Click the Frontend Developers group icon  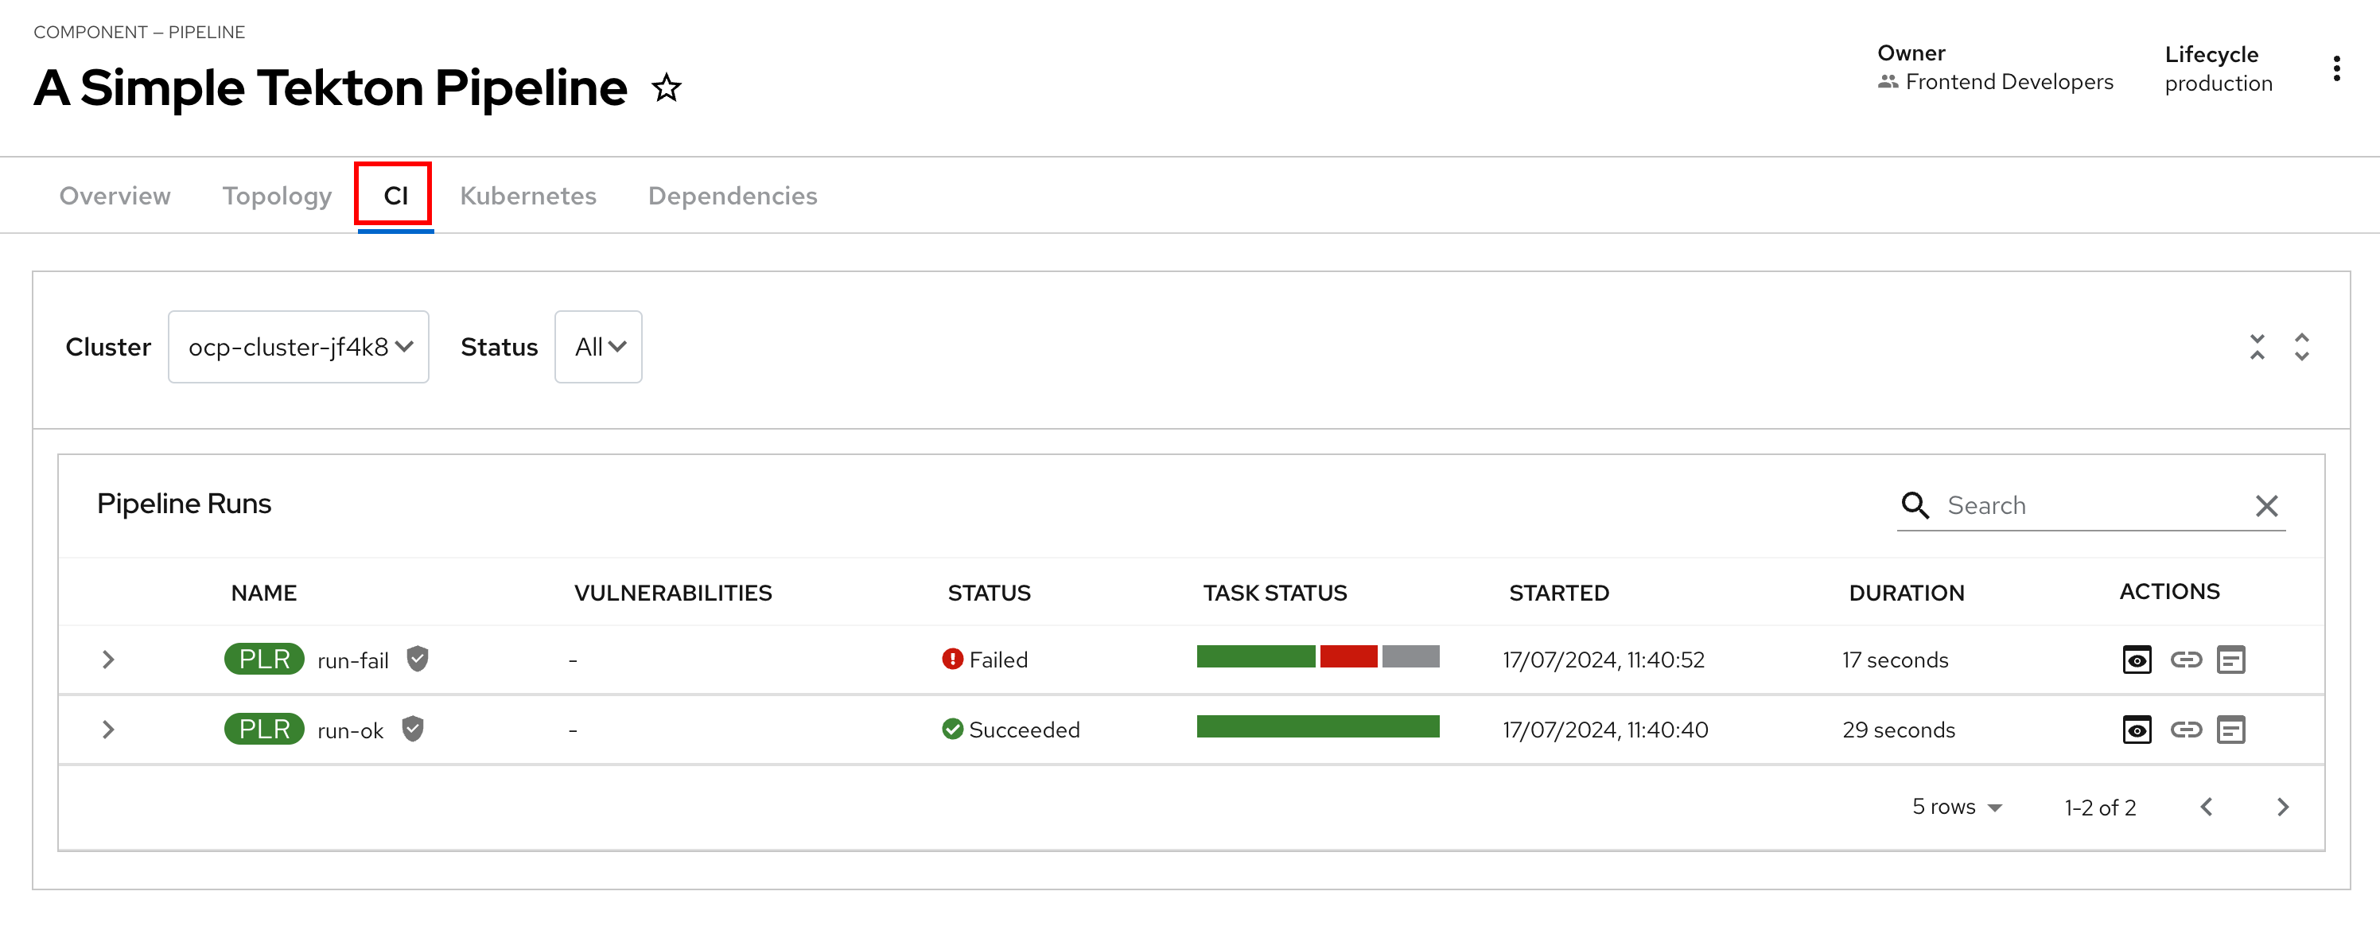tap(1888, 82)
